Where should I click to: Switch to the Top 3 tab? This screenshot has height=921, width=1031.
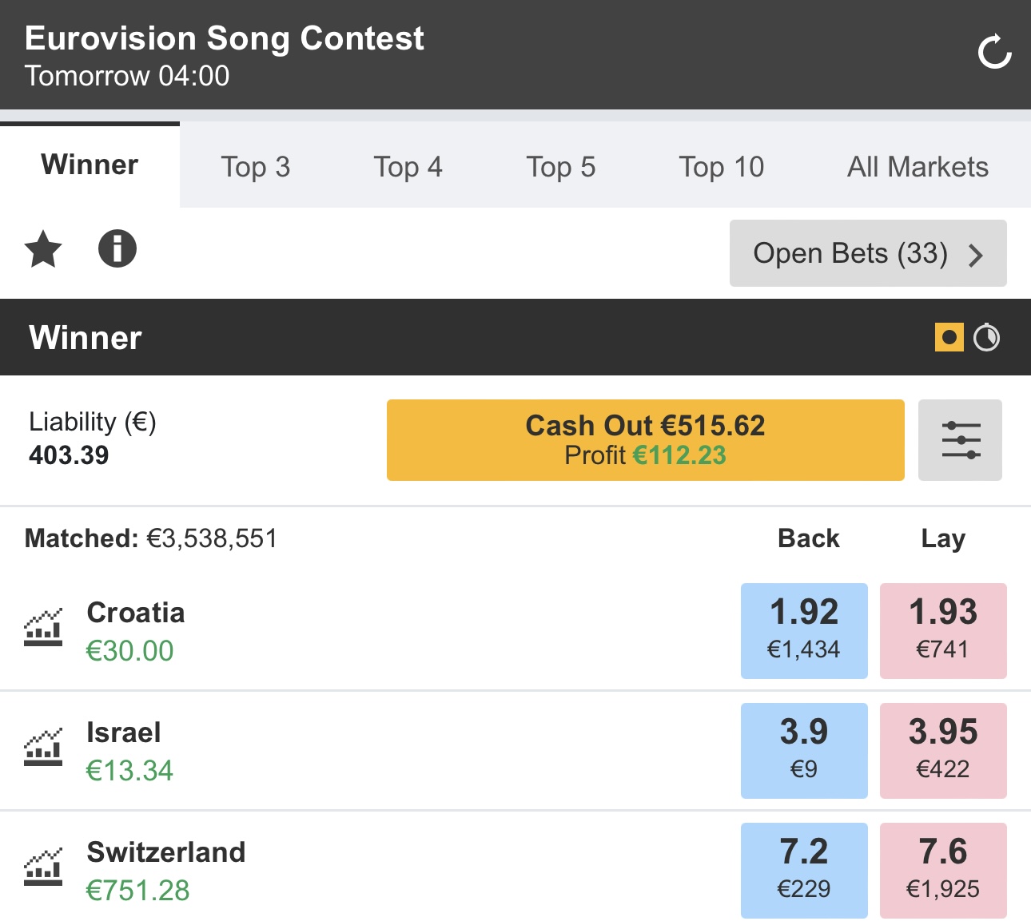coord(256,167)
